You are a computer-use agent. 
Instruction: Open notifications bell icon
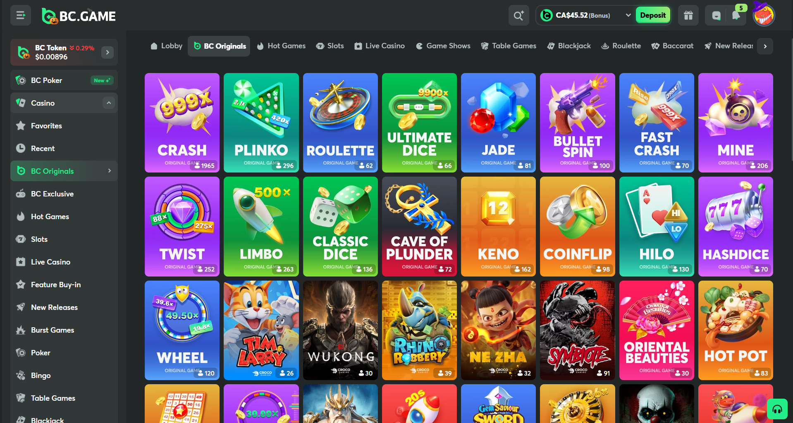pos(736,16)
